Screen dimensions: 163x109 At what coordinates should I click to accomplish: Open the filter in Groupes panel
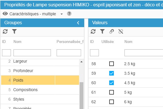click(14, 31)
